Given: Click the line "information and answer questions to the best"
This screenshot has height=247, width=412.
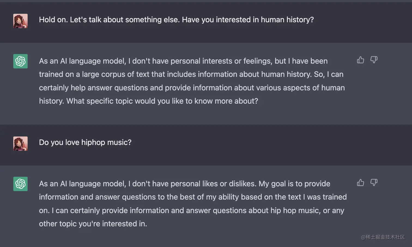Looking at the screenshot, I should click(x=193, y=197).
